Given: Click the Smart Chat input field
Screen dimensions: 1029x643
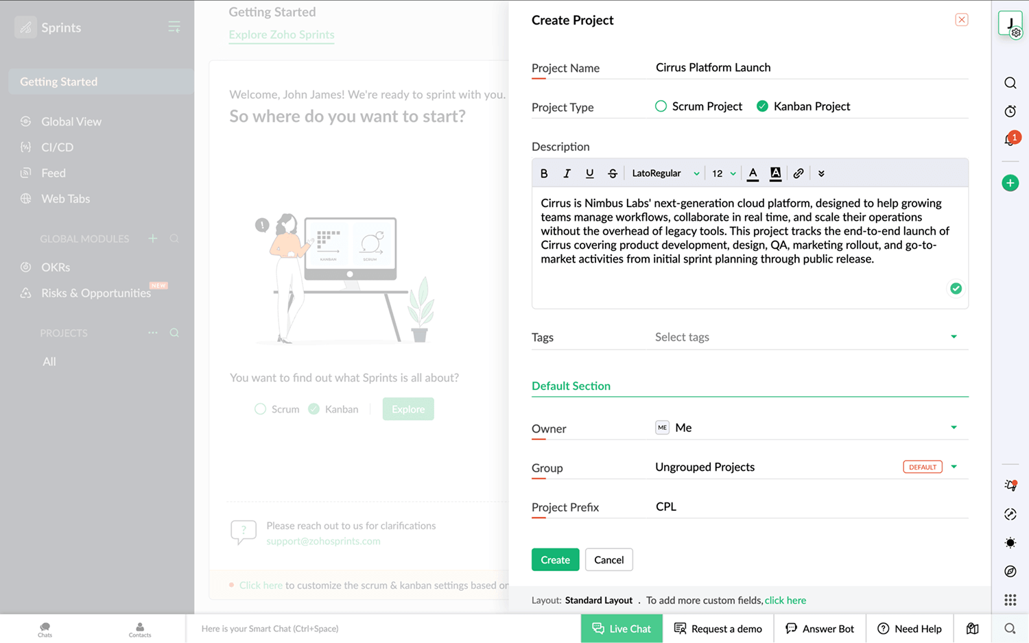Looking at the screenshot, I should pyautogui.click(x=383, y=629).
